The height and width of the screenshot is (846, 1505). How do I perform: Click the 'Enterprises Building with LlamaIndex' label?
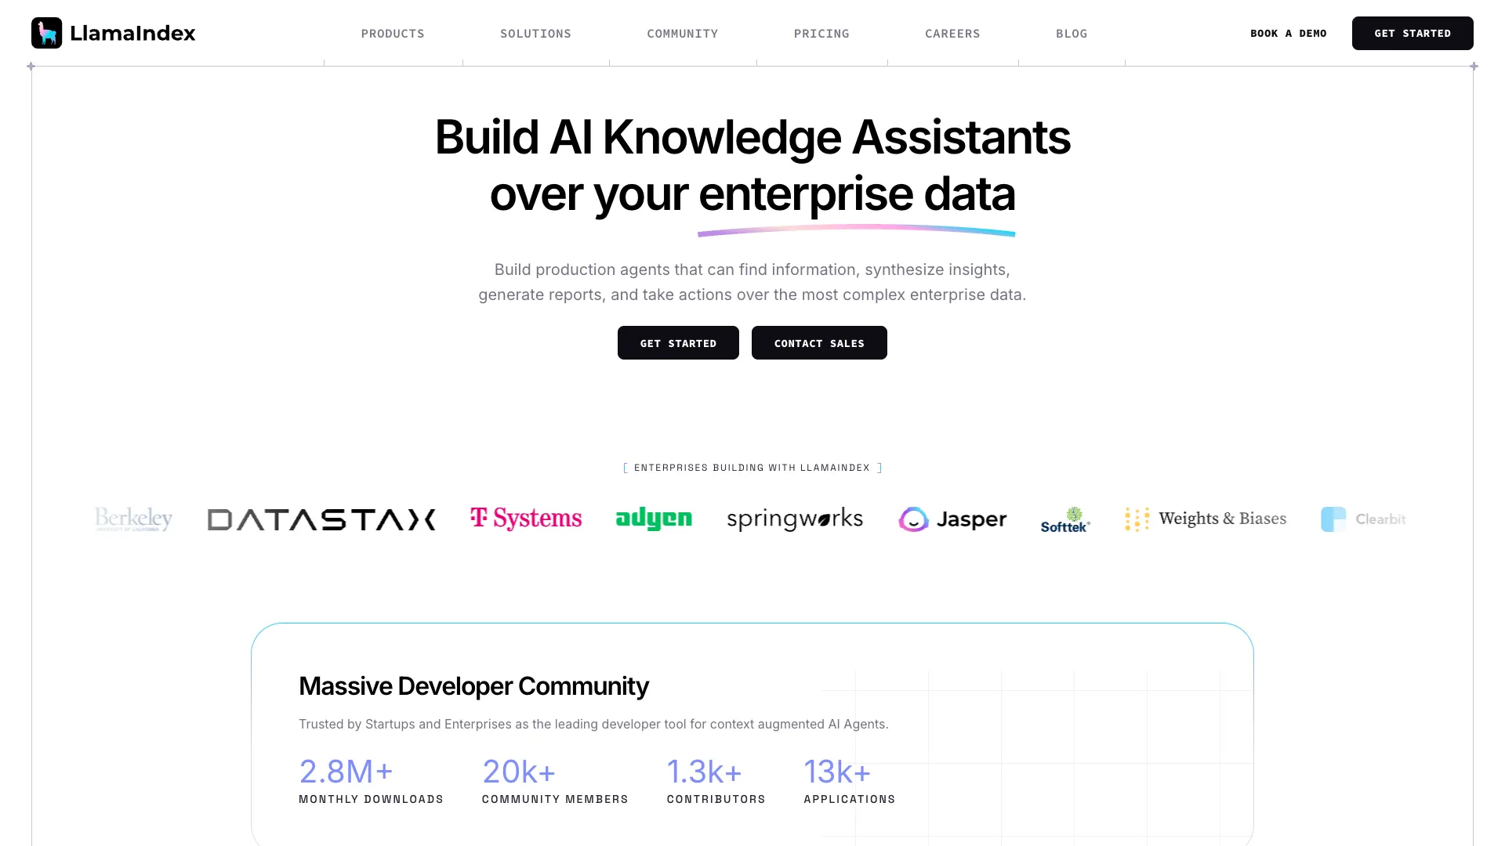pos(752,468)
